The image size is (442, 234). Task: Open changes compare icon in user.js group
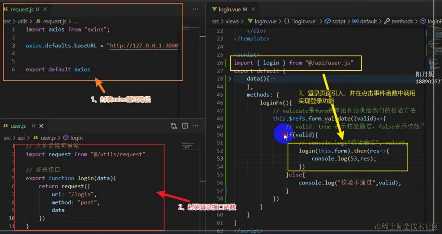(174, 126)
